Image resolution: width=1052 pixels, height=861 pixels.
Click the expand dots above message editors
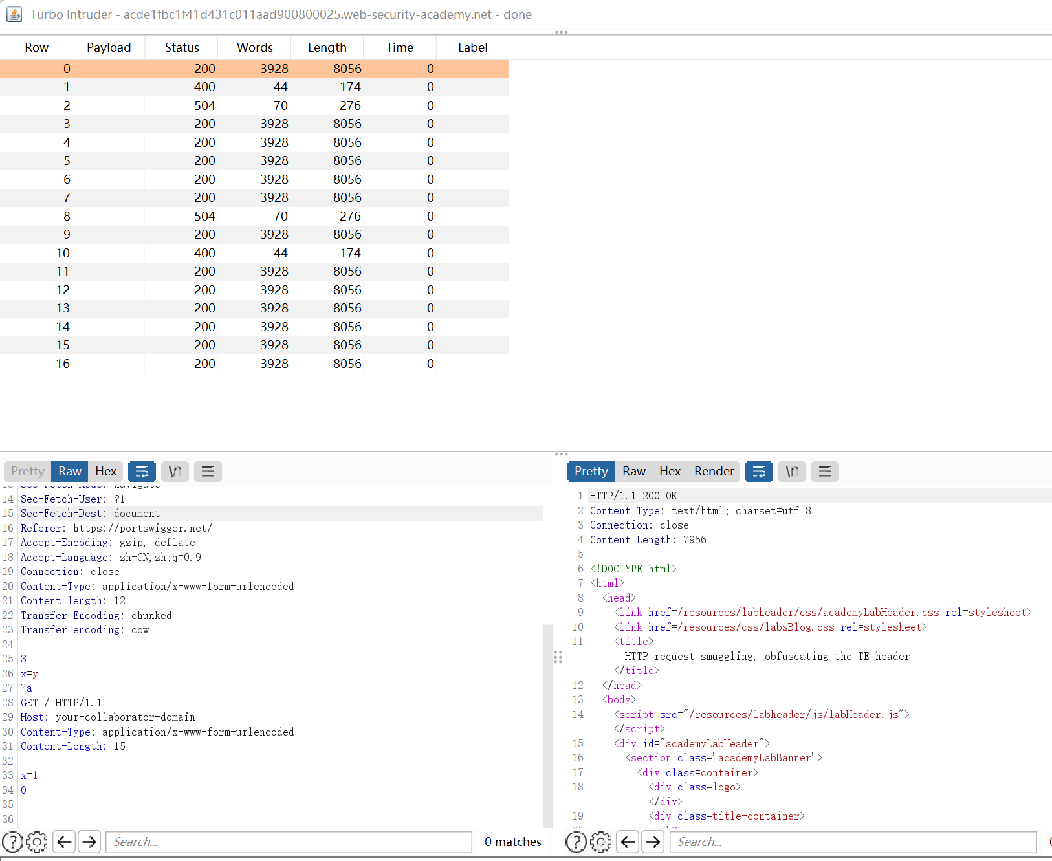pos(561,454)
